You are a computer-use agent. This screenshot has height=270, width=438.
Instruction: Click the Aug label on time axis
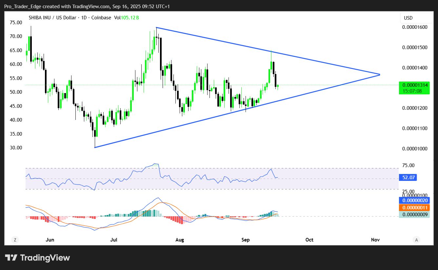pos(180,240)
